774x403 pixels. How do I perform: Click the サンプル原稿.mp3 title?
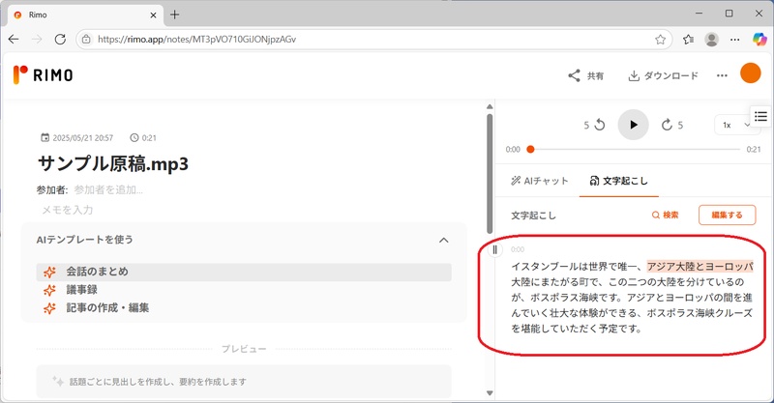coord(113,163)
